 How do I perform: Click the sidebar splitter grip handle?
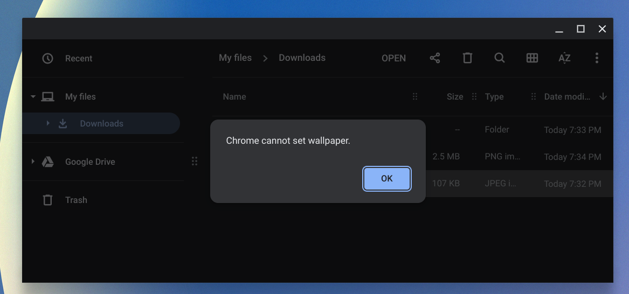coord(195,161)
